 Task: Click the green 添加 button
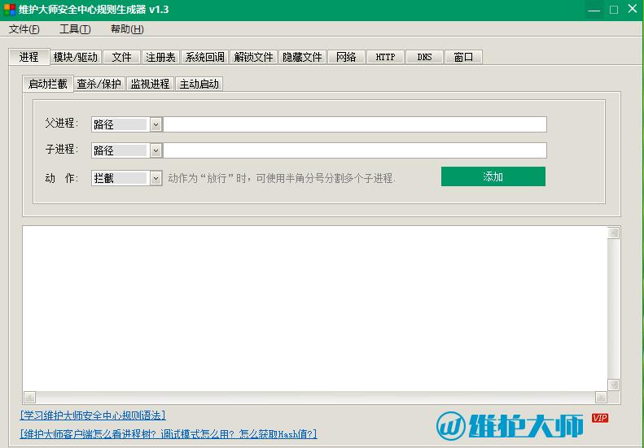point(493,176)
